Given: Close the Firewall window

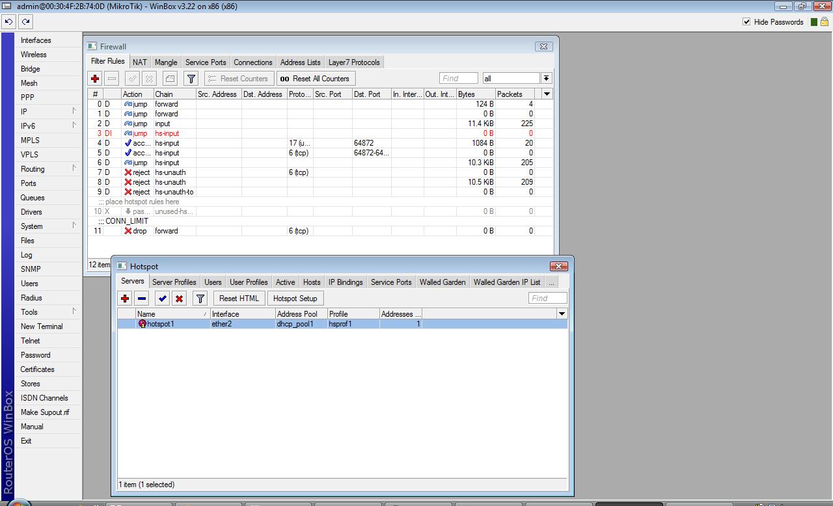Looking at the screenshot, I should point(543,46).
